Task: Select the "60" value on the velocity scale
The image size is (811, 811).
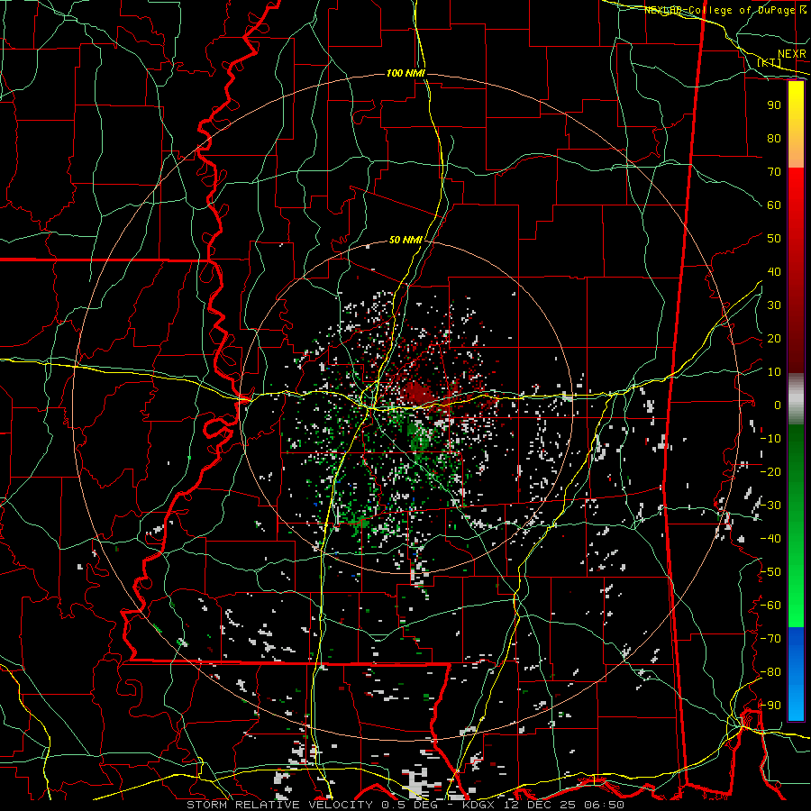Action: click(774, 205)
